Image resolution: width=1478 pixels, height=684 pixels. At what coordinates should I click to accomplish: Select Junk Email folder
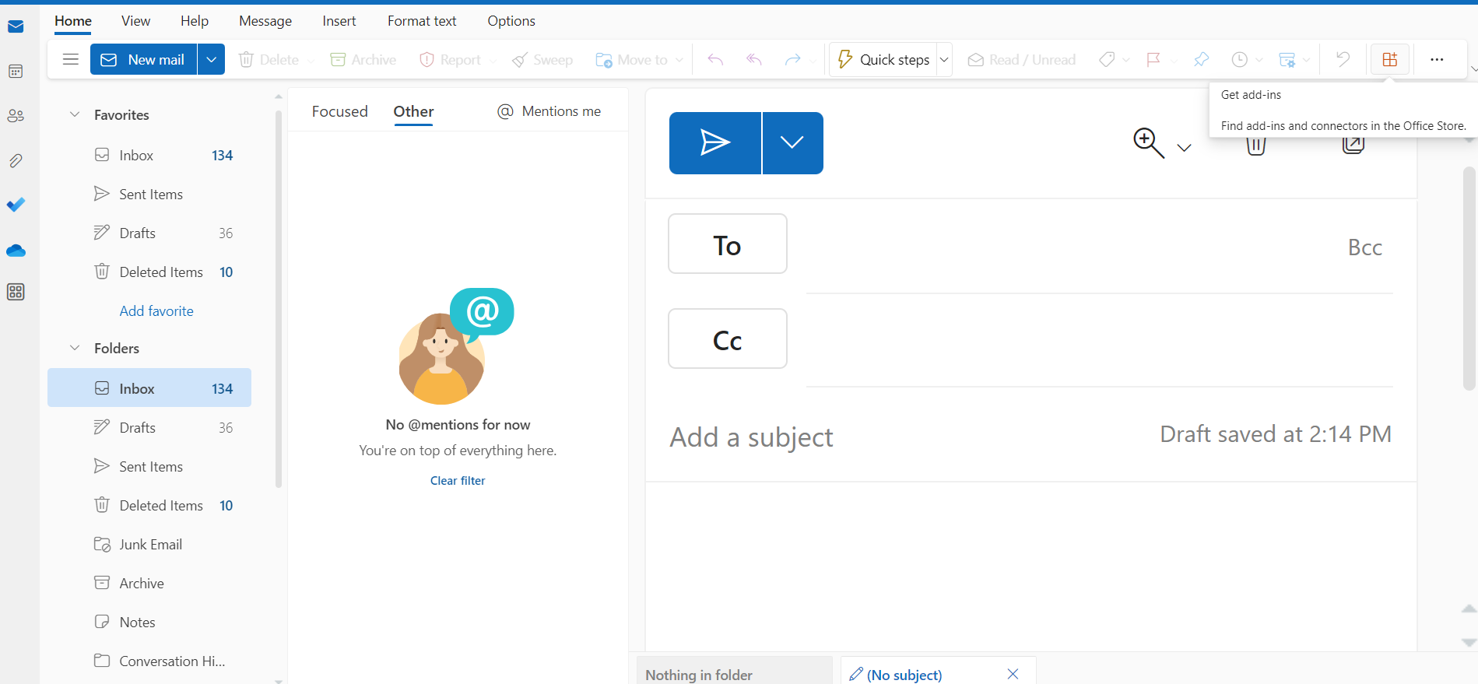150,545
